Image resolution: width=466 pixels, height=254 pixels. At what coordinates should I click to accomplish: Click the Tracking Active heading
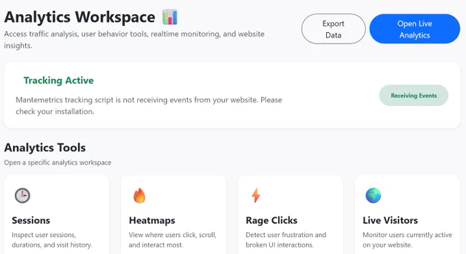[58, 81]
